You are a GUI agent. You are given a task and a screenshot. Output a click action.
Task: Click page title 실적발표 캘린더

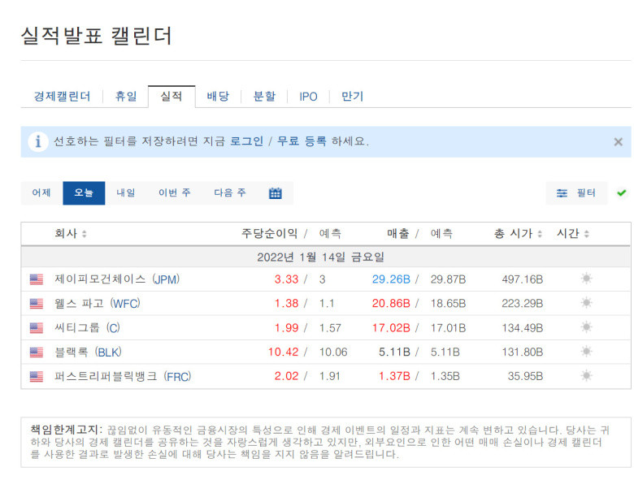pyautogui.click(x=97, y=36)
